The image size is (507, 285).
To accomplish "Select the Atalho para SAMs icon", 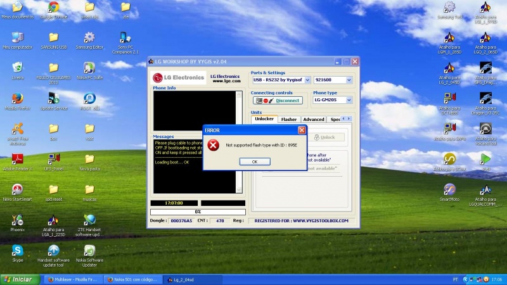I will tap(450, 132).
